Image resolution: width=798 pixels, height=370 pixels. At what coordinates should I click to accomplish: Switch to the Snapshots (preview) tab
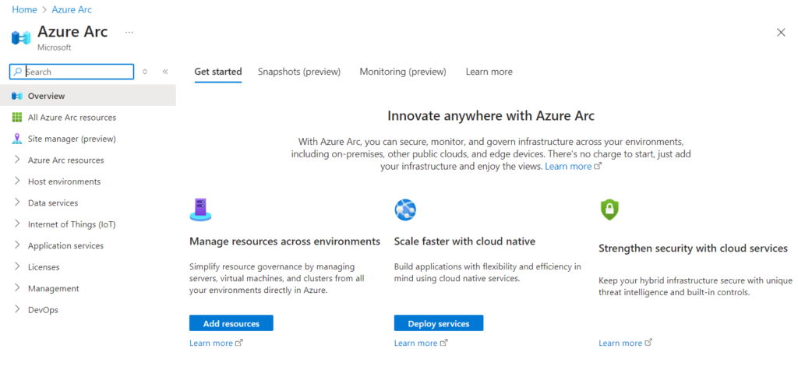point(299,72)
